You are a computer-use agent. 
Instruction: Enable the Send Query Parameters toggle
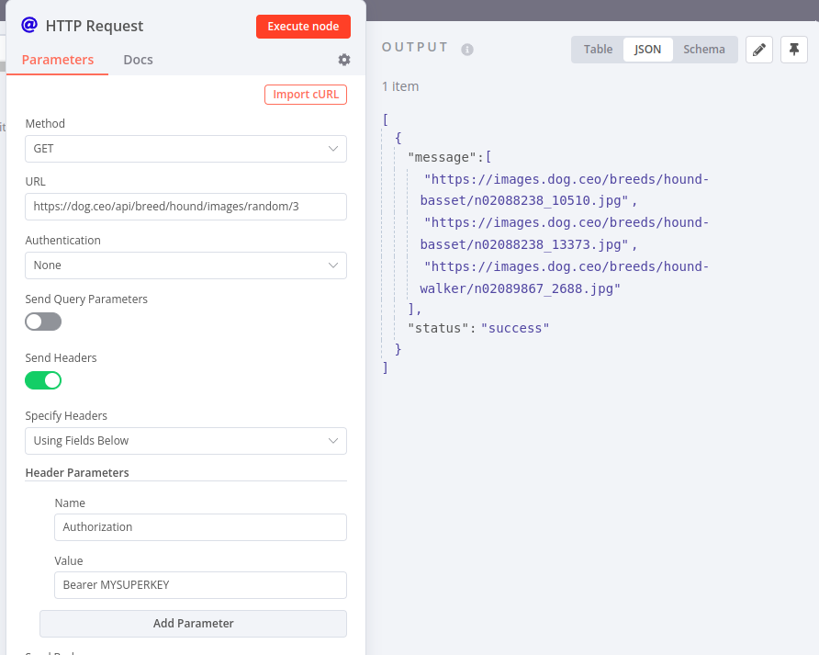(x=43, y=322)
